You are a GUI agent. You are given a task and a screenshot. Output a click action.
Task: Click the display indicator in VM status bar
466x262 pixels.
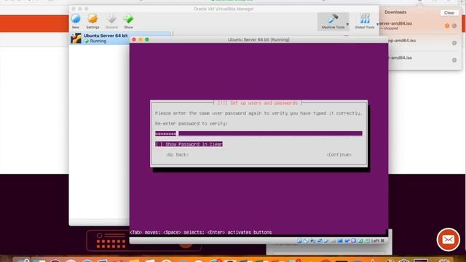pos(340,241)
